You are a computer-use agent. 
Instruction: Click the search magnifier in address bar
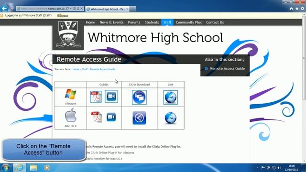tap(67, 9)
